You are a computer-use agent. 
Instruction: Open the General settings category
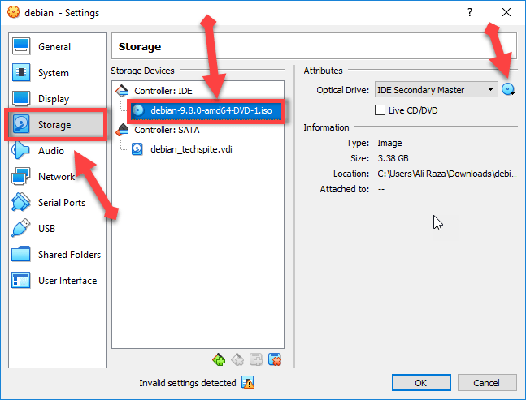[54, 47]
